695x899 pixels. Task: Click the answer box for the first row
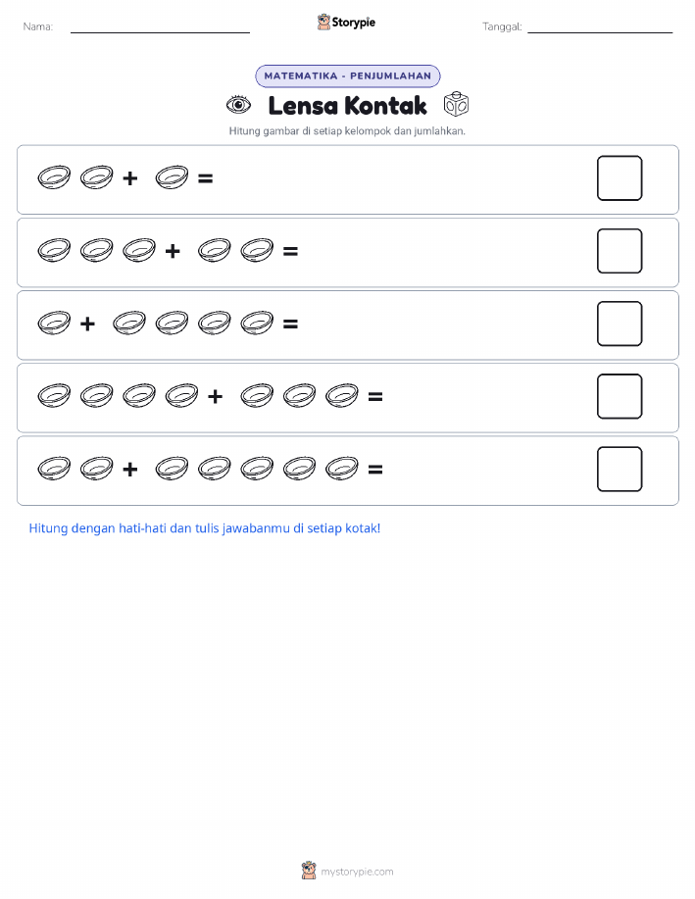(x=620, y=178)
